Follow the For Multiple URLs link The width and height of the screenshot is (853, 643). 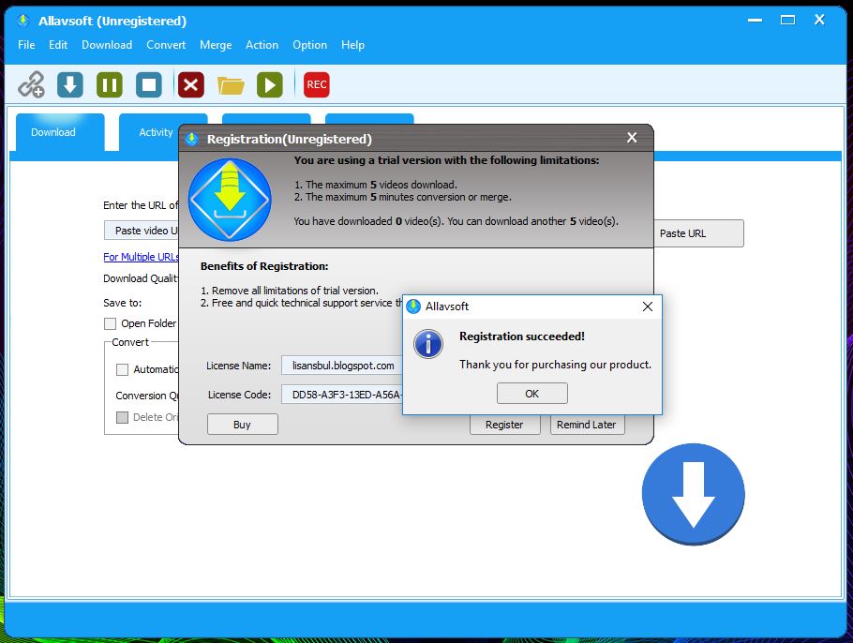pyautogui.click(x=141, y=256)
